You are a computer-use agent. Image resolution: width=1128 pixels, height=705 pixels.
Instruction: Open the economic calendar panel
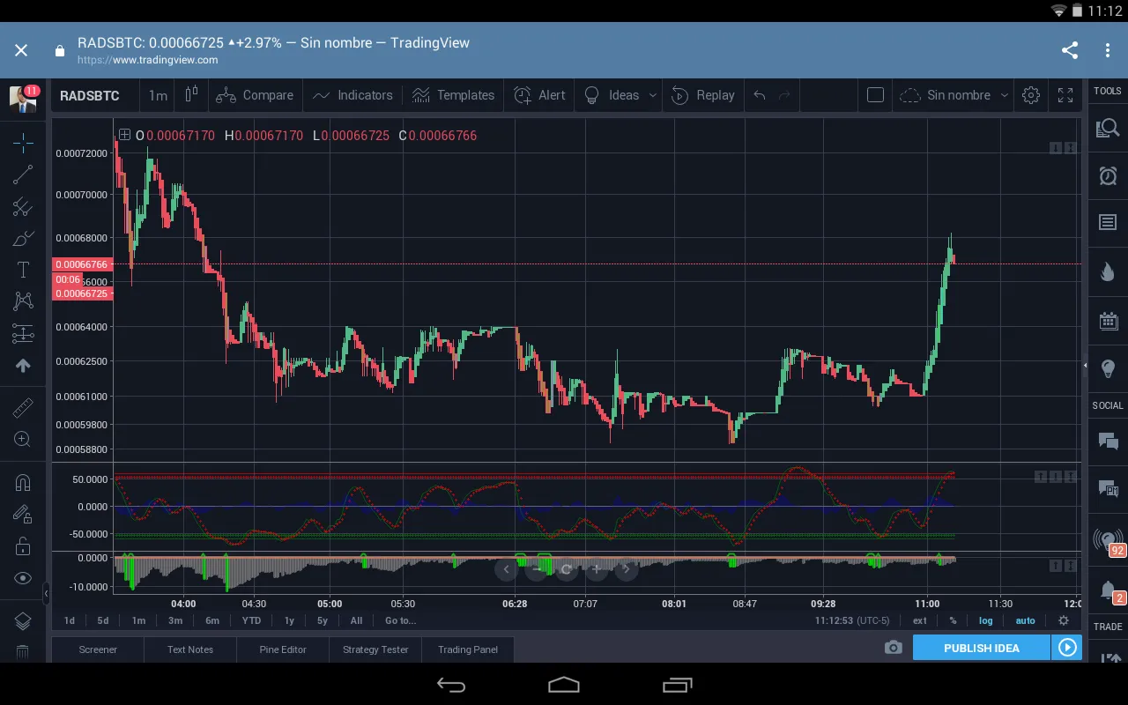click(x=1108, y=320)
